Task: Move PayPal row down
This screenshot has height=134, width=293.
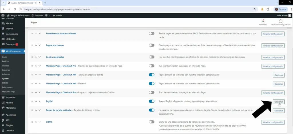Action: [39, 101]
